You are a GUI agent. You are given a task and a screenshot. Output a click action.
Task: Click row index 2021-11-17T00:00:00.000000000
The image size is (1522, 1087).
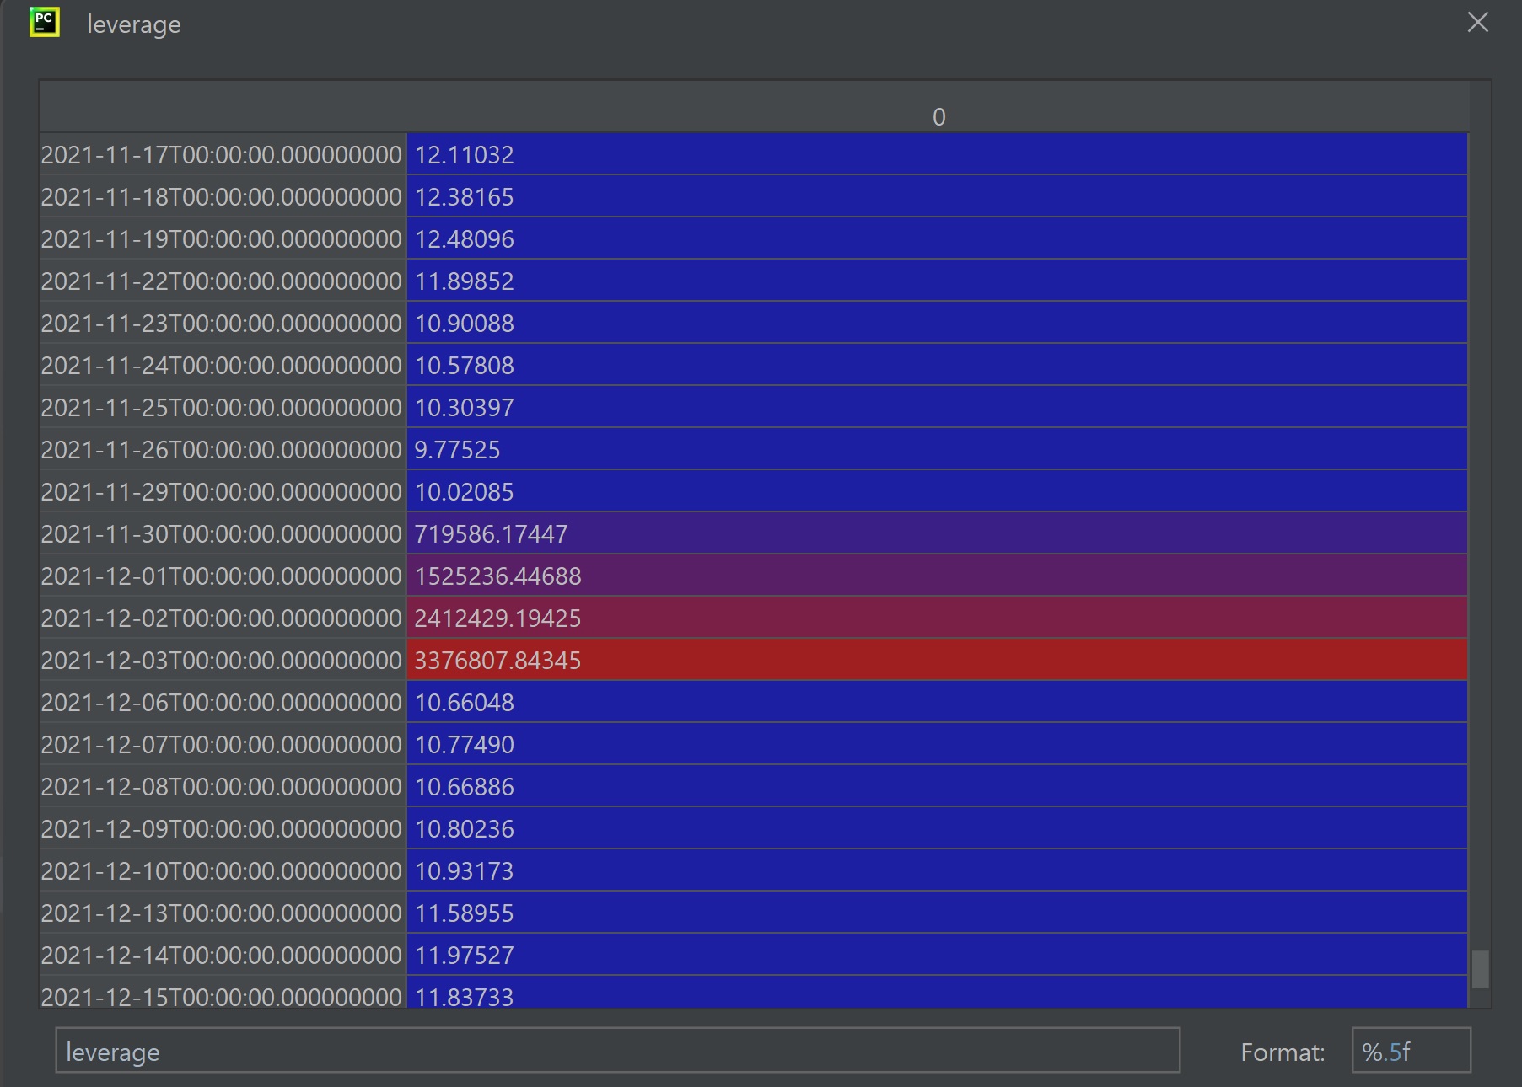223,154
